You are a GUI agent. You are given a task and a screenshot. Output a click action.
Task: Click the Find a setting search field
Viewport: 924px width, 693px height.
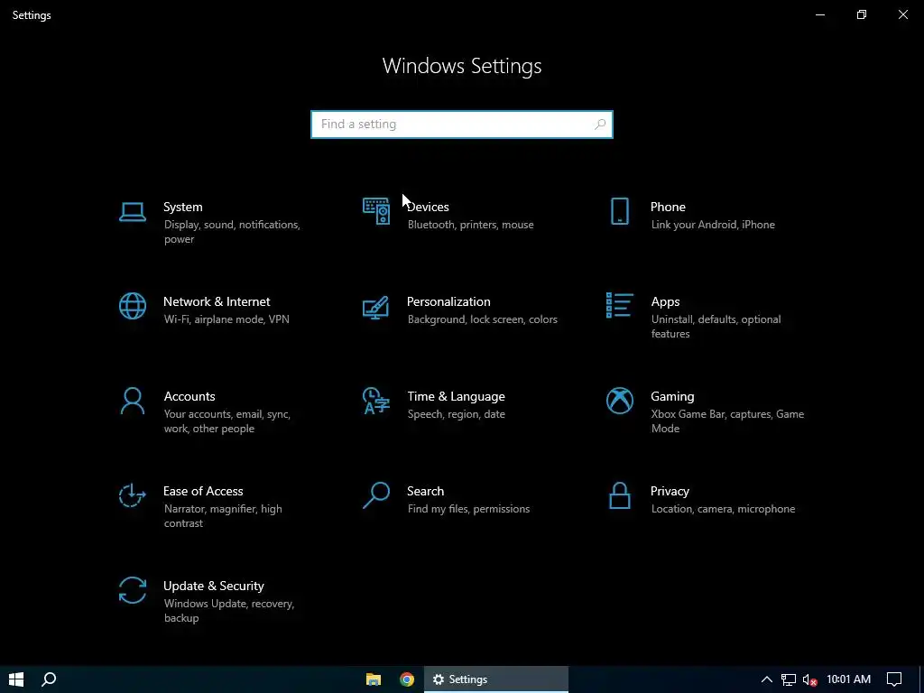click(462, 125)
